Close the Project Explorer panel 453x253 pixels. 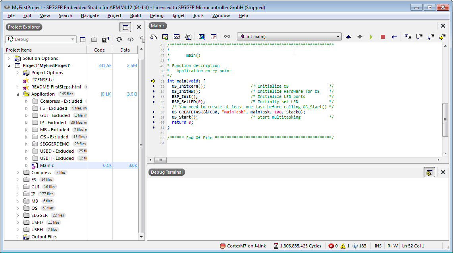point(139,27)
